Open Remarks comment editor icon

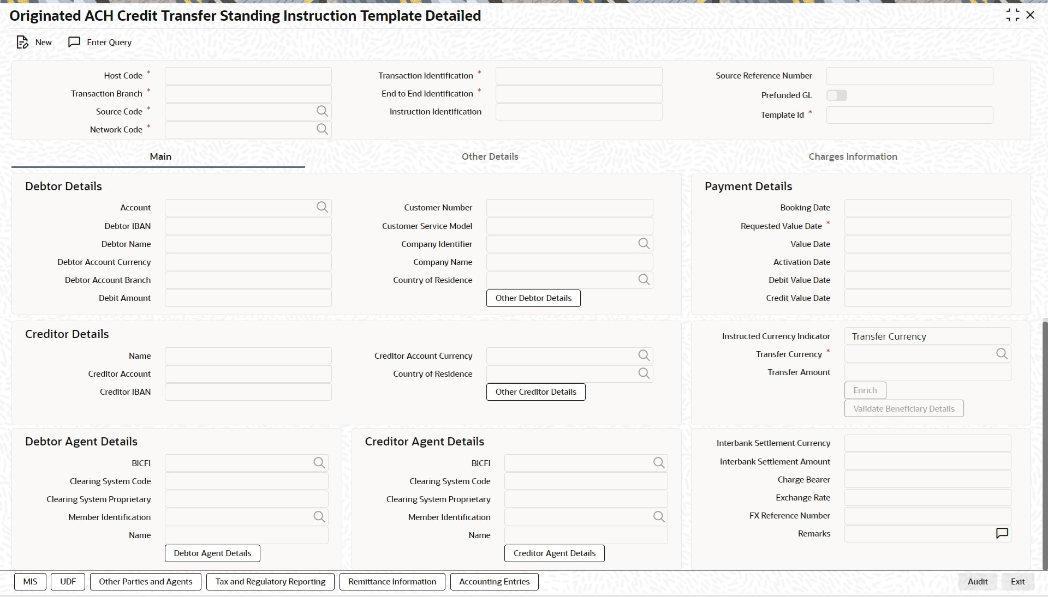(x=1002, y=533)
